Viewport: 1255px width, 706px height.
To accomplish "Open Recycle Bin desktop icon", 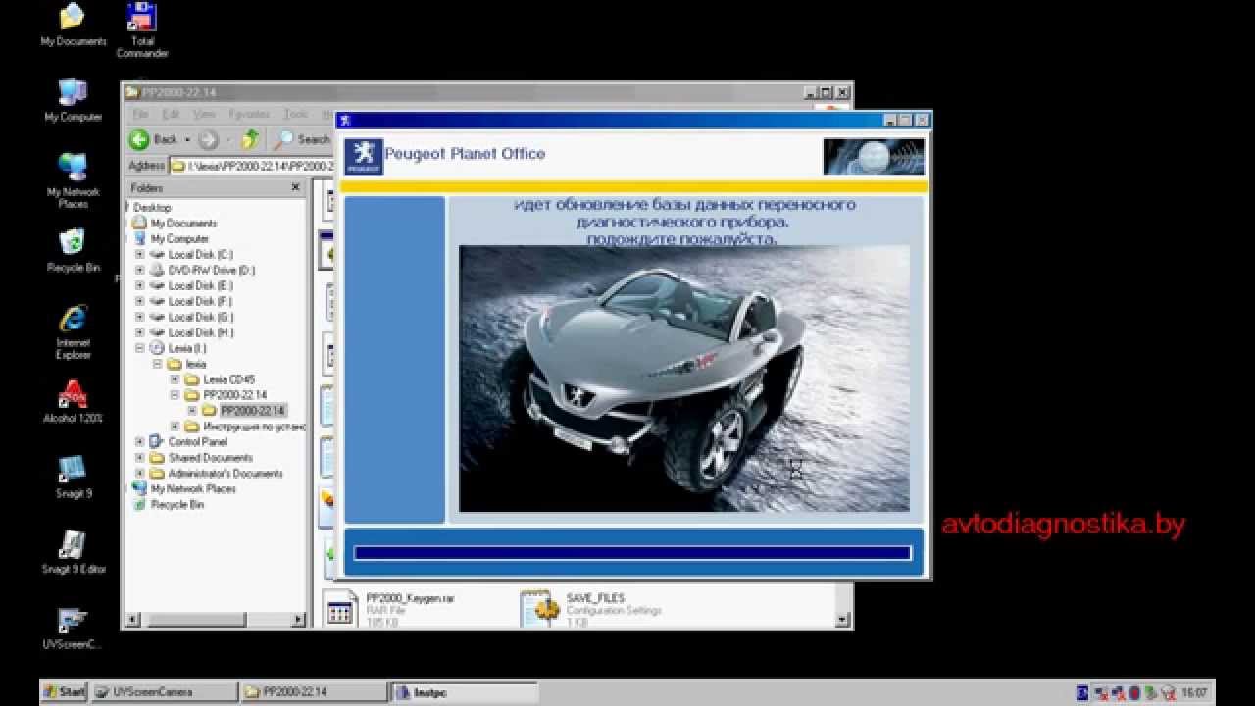I will [x=73, y=251].
